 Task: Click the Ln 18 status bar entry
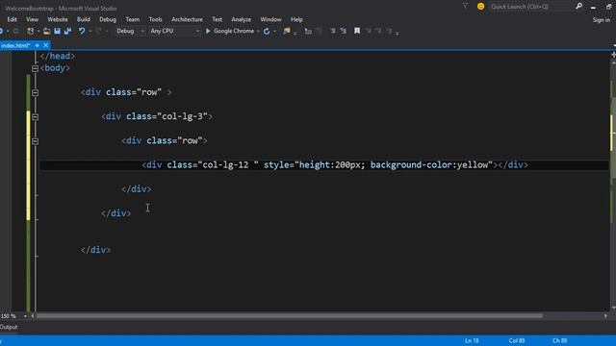coord(472,340)
